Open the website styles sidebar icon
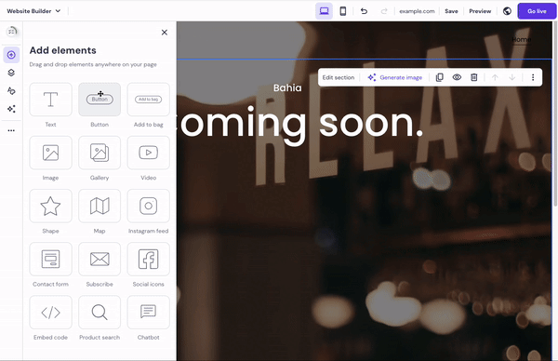Image resolution: width=558 pixels, height=361 pixels. click(x=11, y=91)
